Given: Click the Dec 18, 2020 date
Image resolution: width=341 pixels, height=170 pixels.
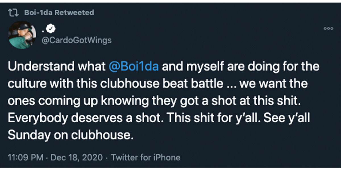Looking at the screenshot, I should coord(76,157).
